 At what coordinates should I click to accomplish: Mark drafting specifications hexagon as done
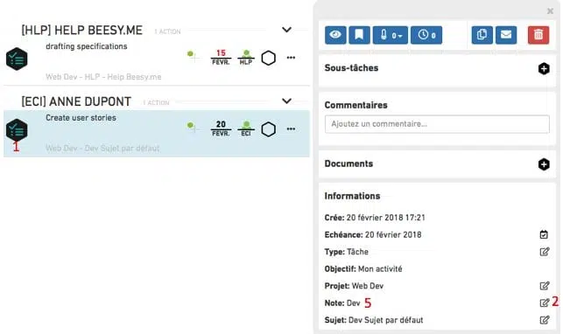(268, 58)
